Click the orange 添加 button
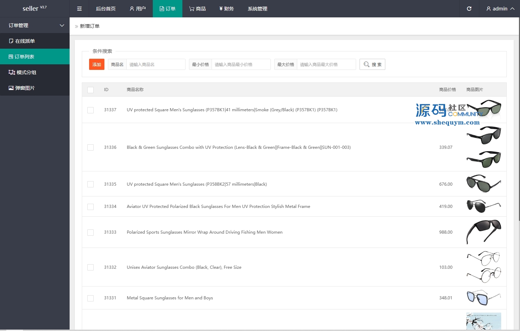The height and width of the screenshot is (331, 520). (x=97, y=64)
